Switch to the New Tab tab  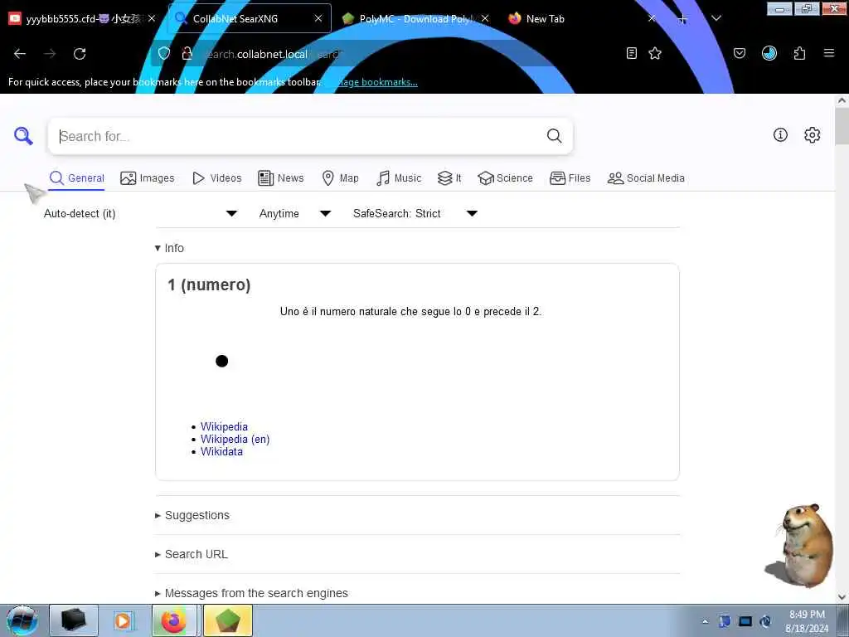580,19
